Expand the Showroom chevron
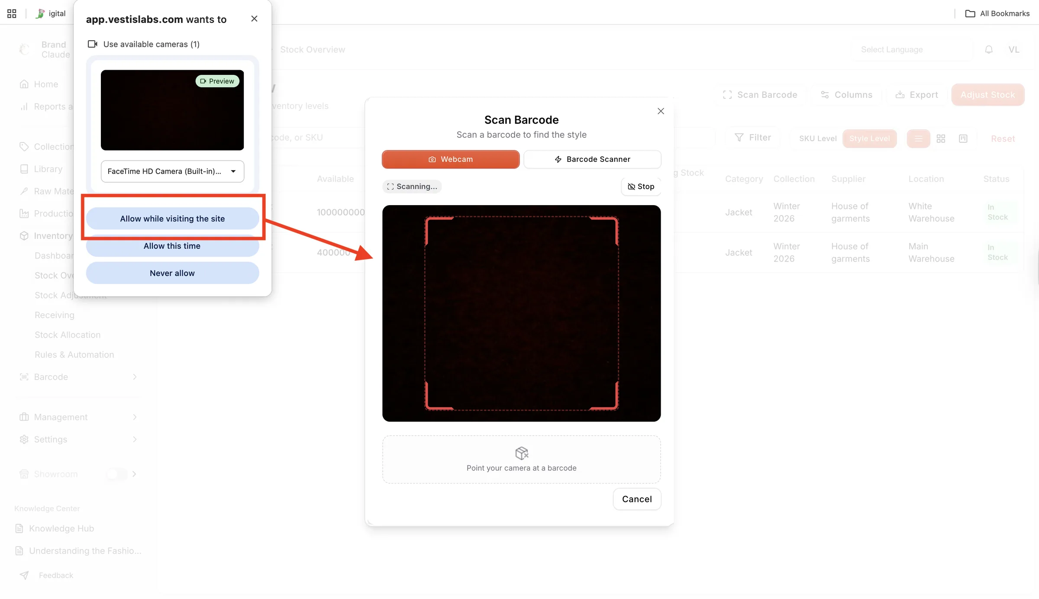1039x599 pixels. (x=135, y=474)
